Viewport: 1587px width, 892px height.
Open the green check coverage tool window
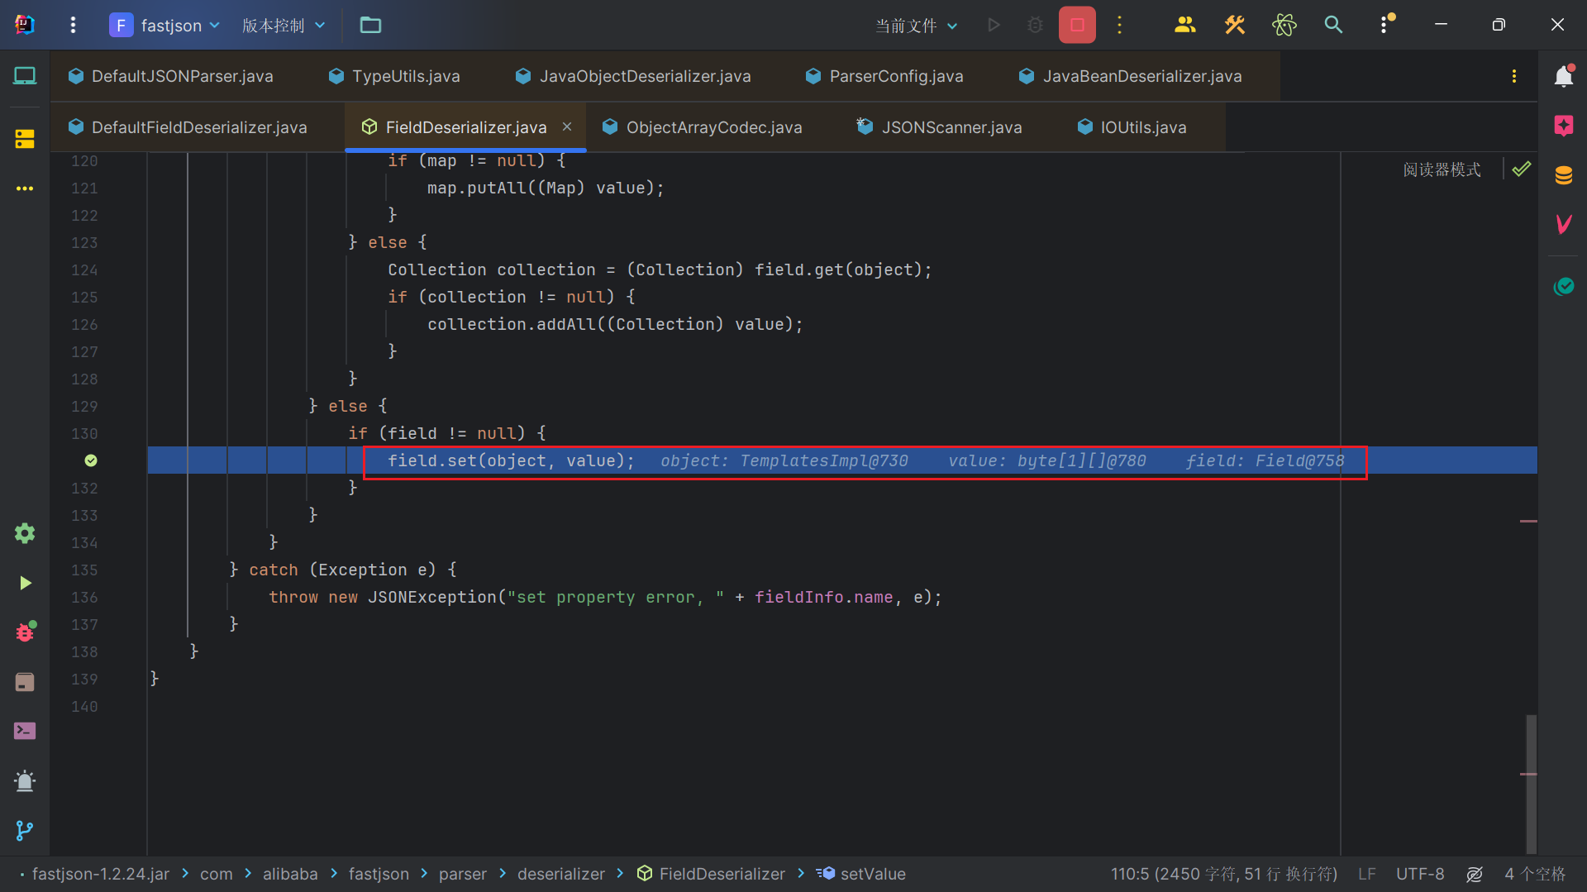point(1564,286)
